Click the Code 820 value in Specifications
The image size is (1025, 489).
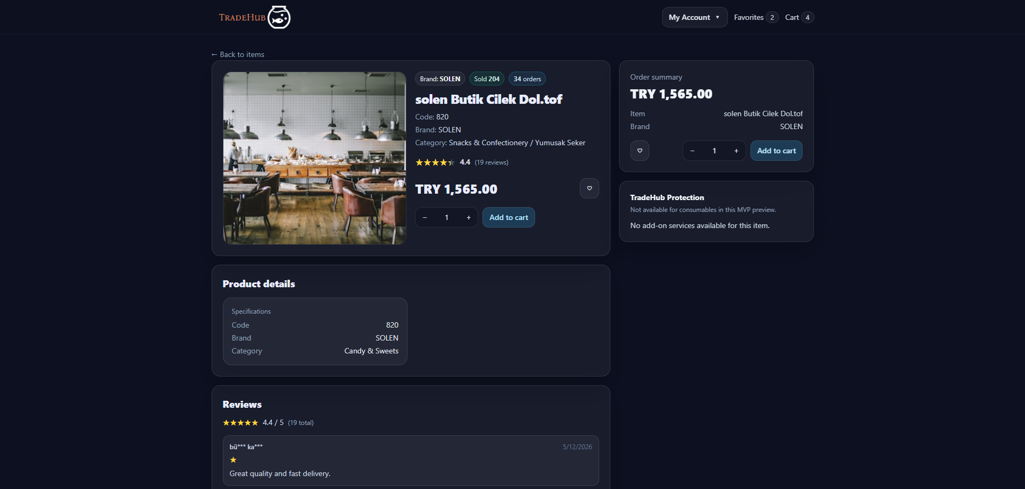coord(392,325)
